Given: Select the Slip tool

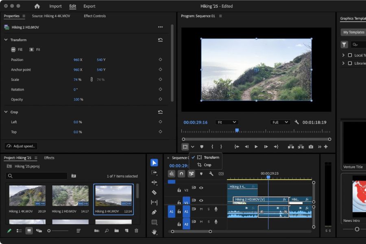Looking at the screenshot, I should (154, 202).
